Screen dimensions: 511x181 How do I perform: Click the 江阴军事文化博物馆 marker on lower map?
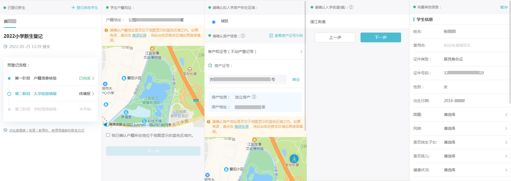coord(254,140)
